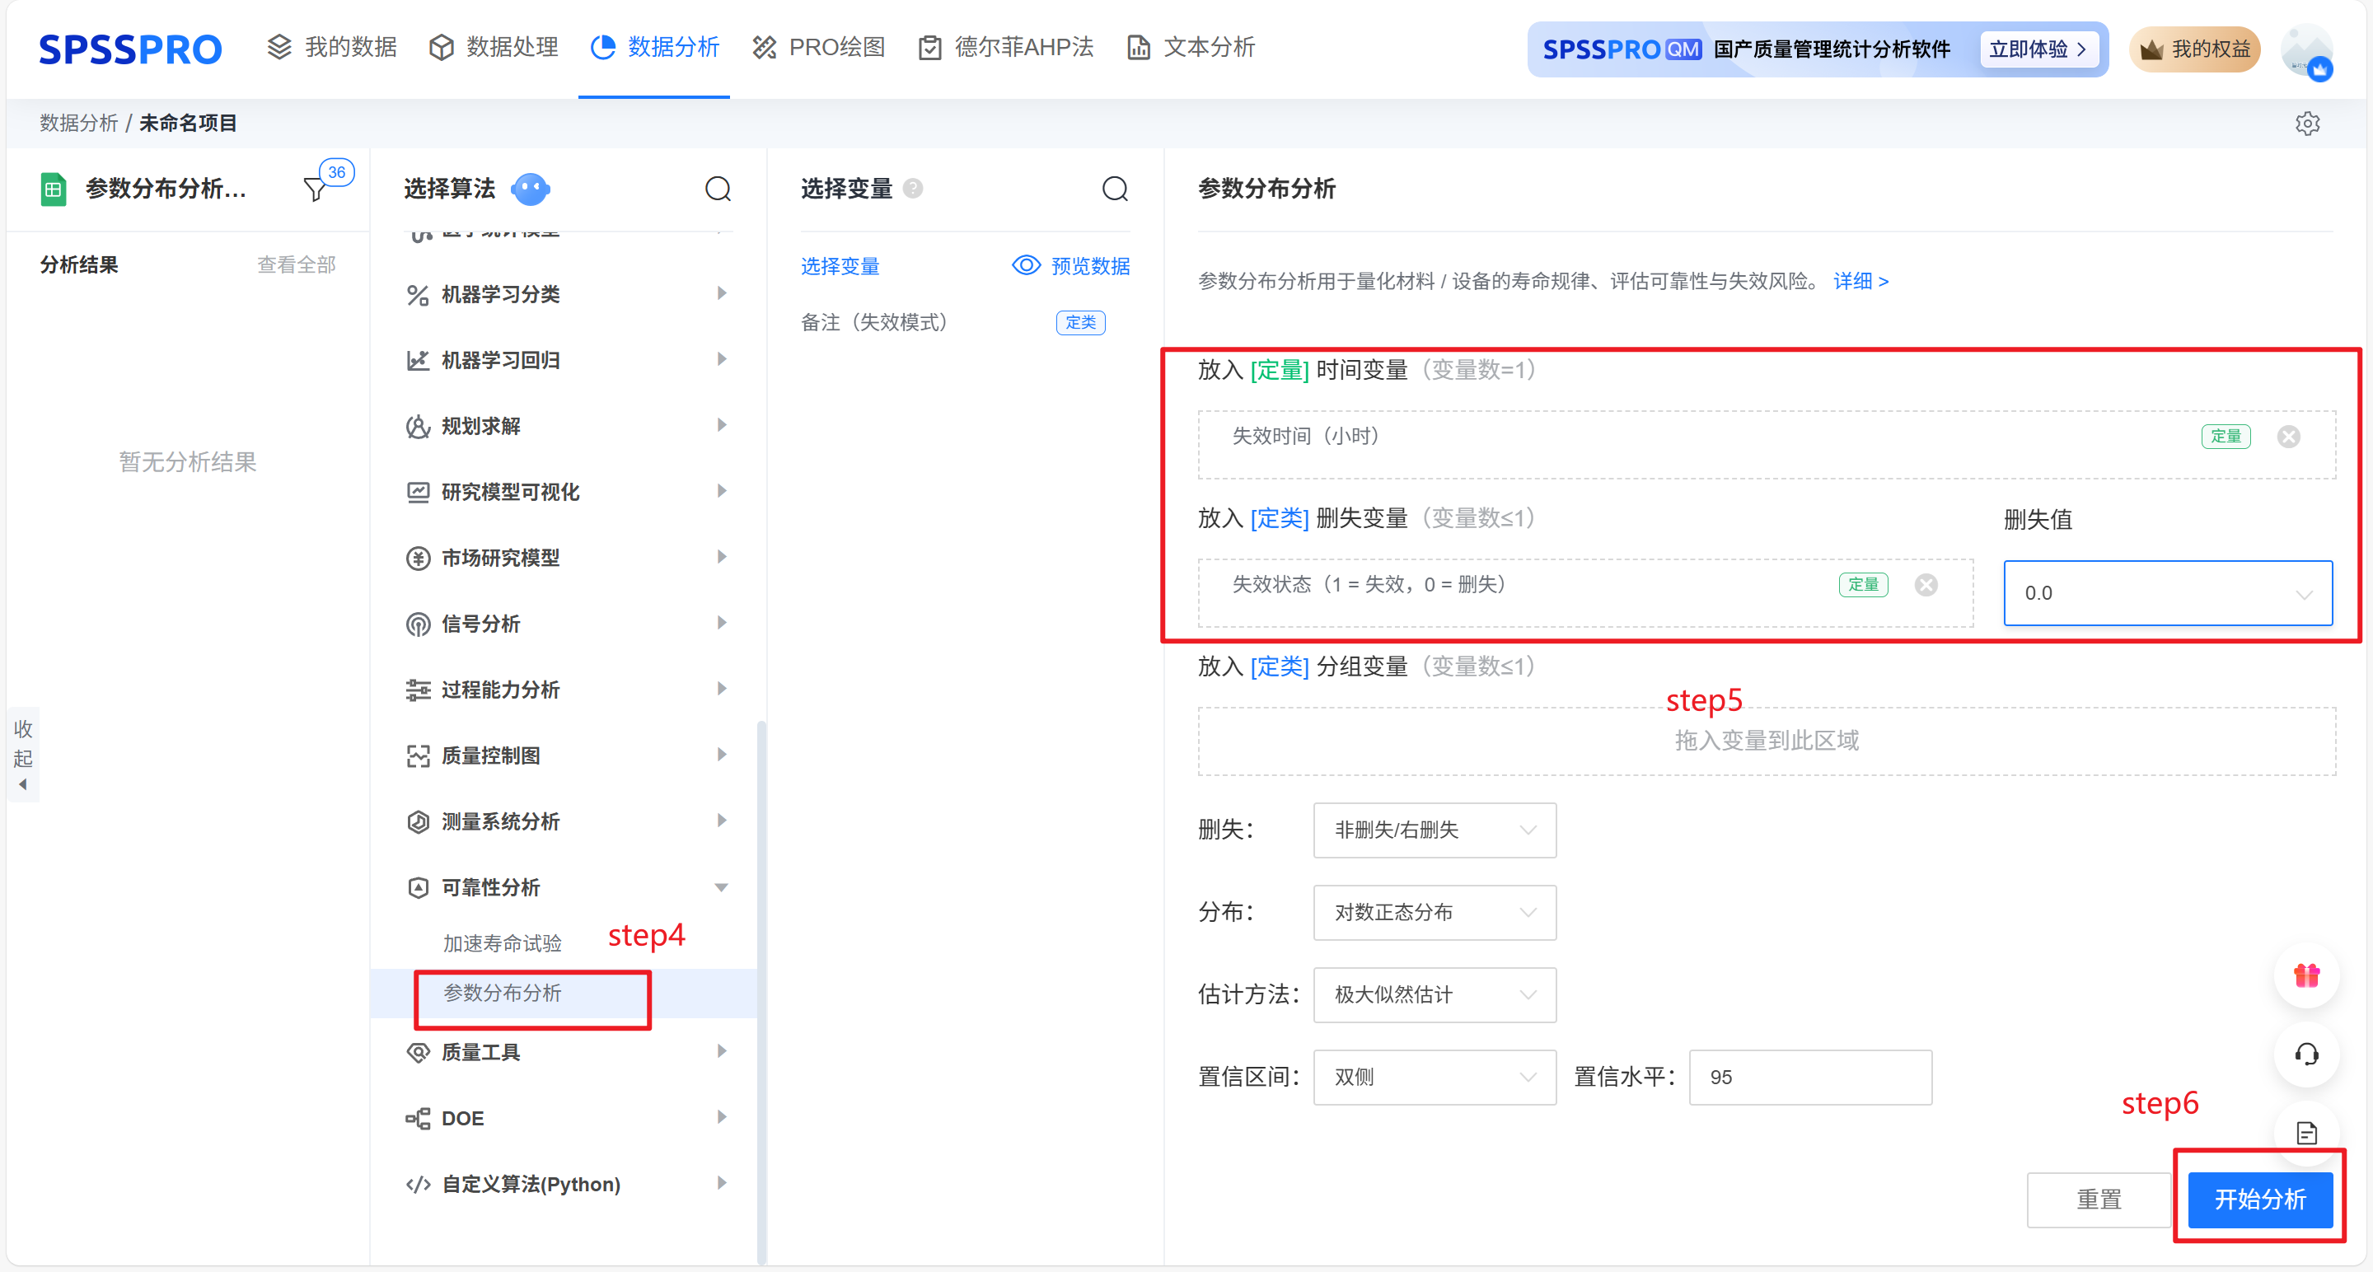Click the 未命名项目 project name
This screenshot has width=2373, height=1272.
(188, 124)
